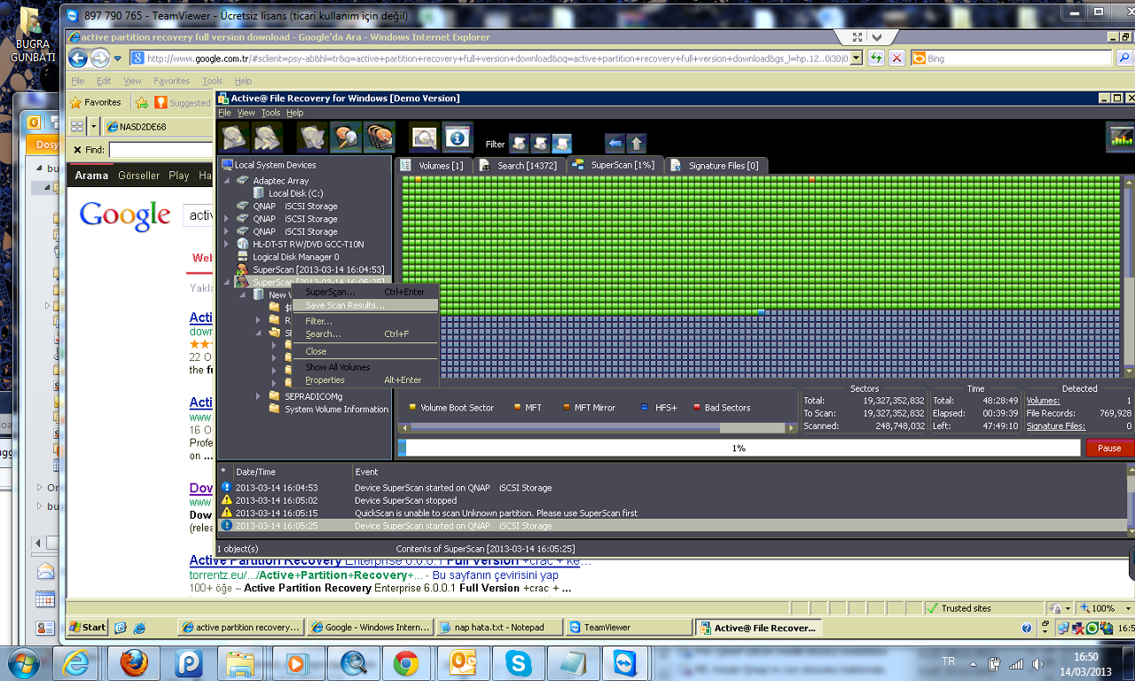Click the Volumes: link in Detected panel
The width and height of the screenshot is (1135, 681).
(x=1043, y=401)
